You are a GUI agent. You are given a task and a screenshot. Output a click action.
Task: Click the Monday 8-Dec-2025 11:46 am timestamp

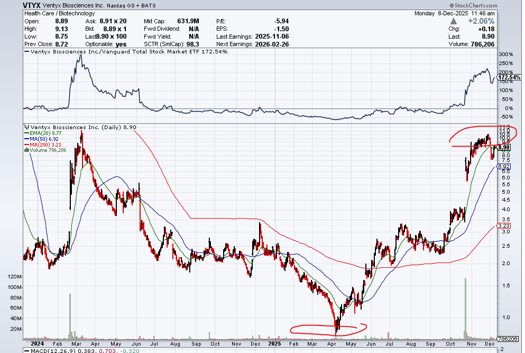[454, 13]
